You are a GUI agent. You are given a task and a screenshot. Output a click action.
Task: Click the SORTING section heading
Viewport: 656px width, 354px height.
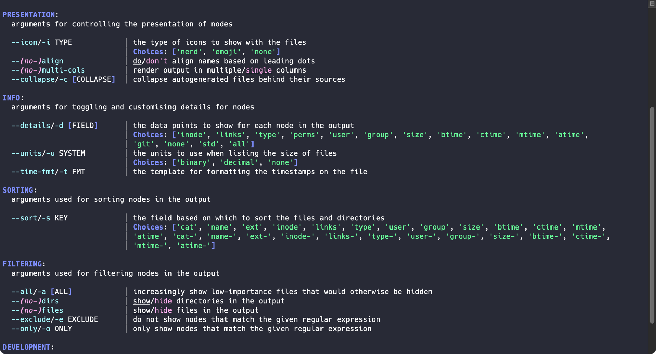click(x=18, y=190)
